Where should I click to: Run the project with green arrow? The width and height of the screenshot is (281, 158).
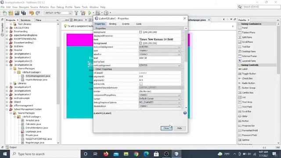pos(90,13)
